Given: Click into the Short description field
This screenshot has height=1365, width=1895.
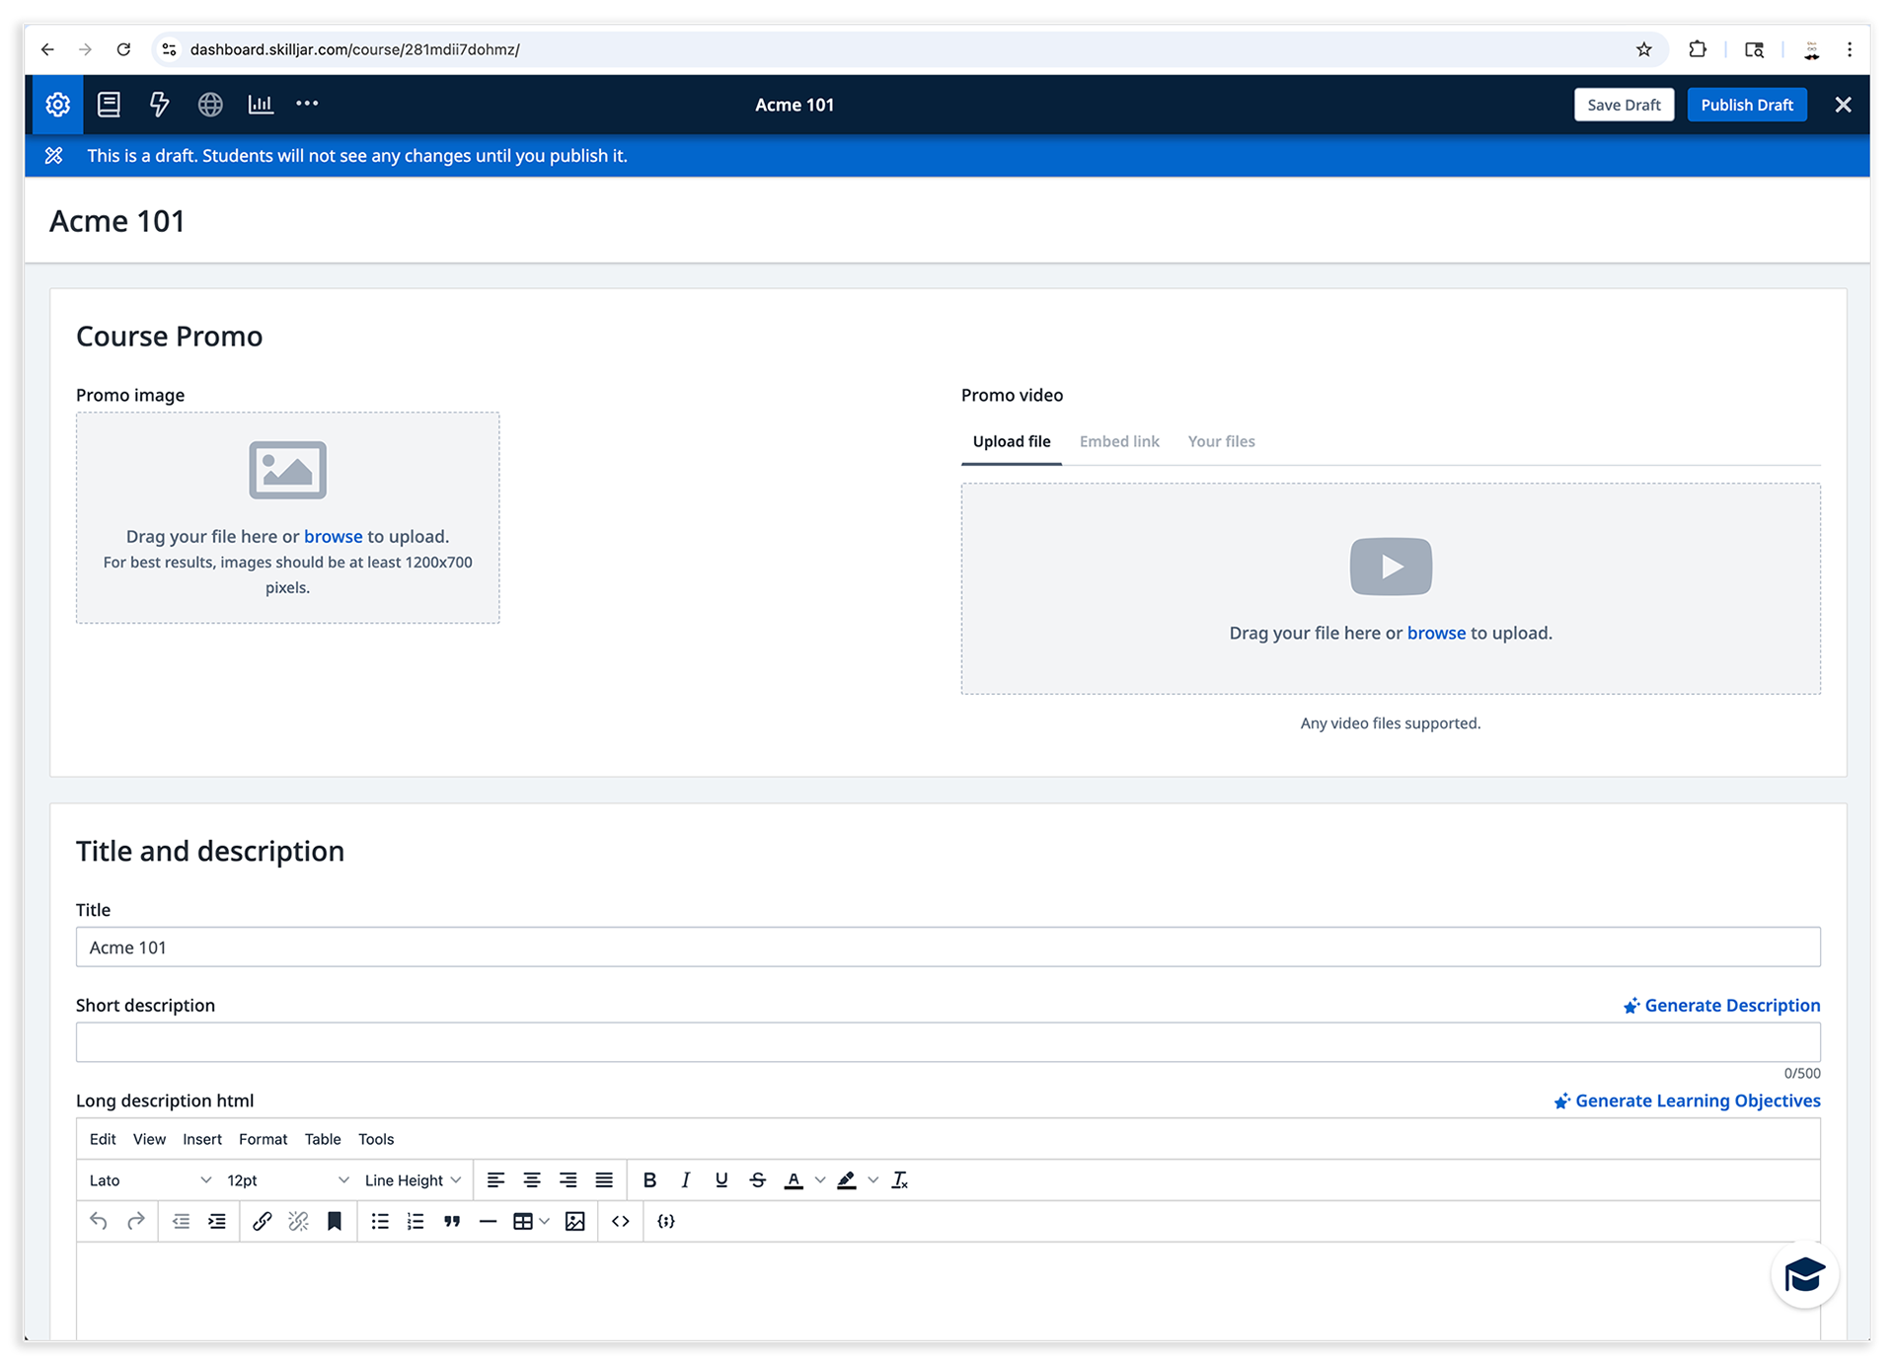Looking at the screenshot, I should click(947, 1042).
